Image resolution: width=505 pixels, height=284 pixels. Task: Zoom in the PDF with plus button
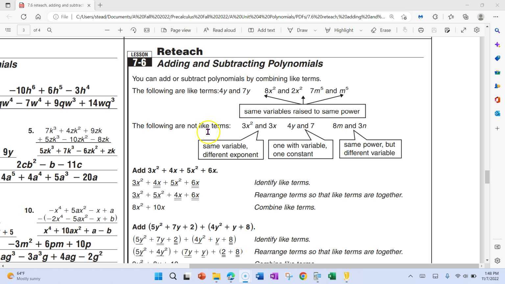[x=120, y=30]
